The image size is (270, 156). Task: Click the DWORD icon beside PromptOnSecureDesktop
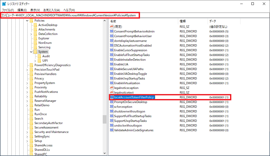coord(112,102)
